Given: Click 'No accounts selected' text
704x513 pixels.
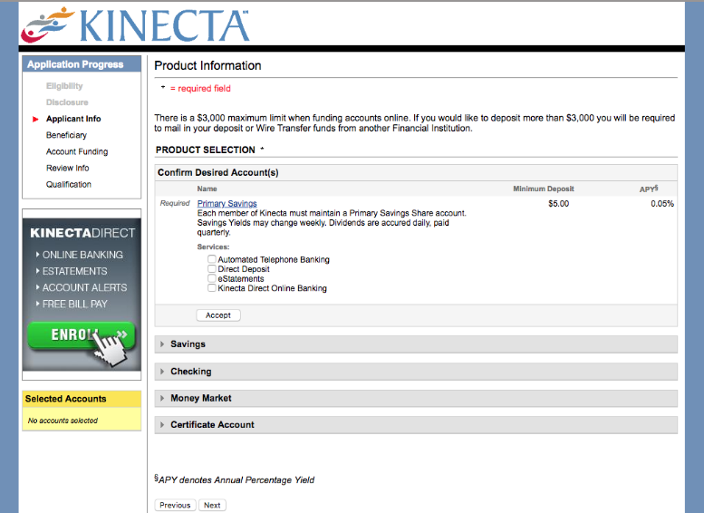Looking at the screenshot, I should (x=63, y=421).
